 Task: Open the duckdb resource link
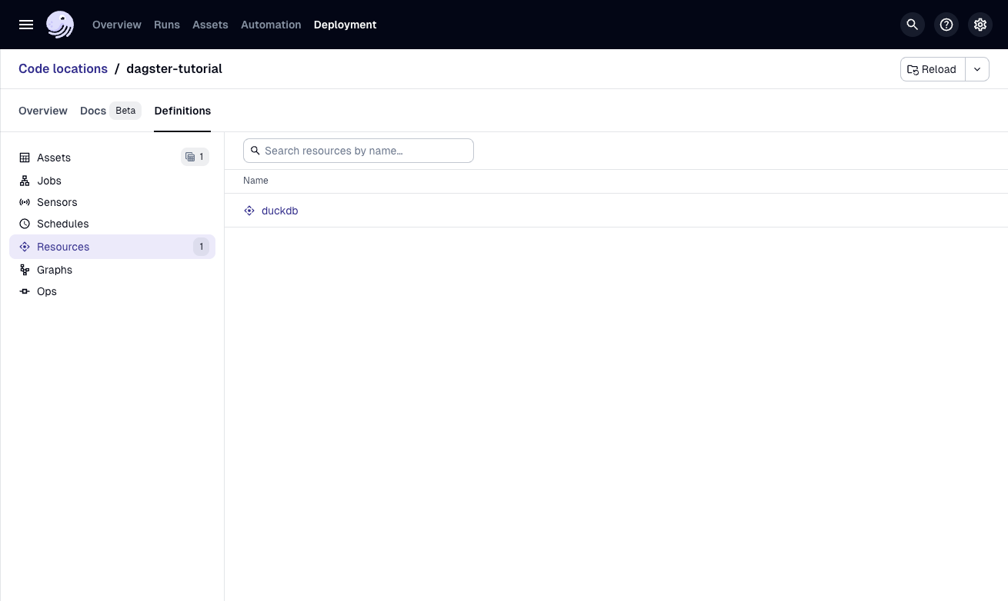(x=280, y=211)
